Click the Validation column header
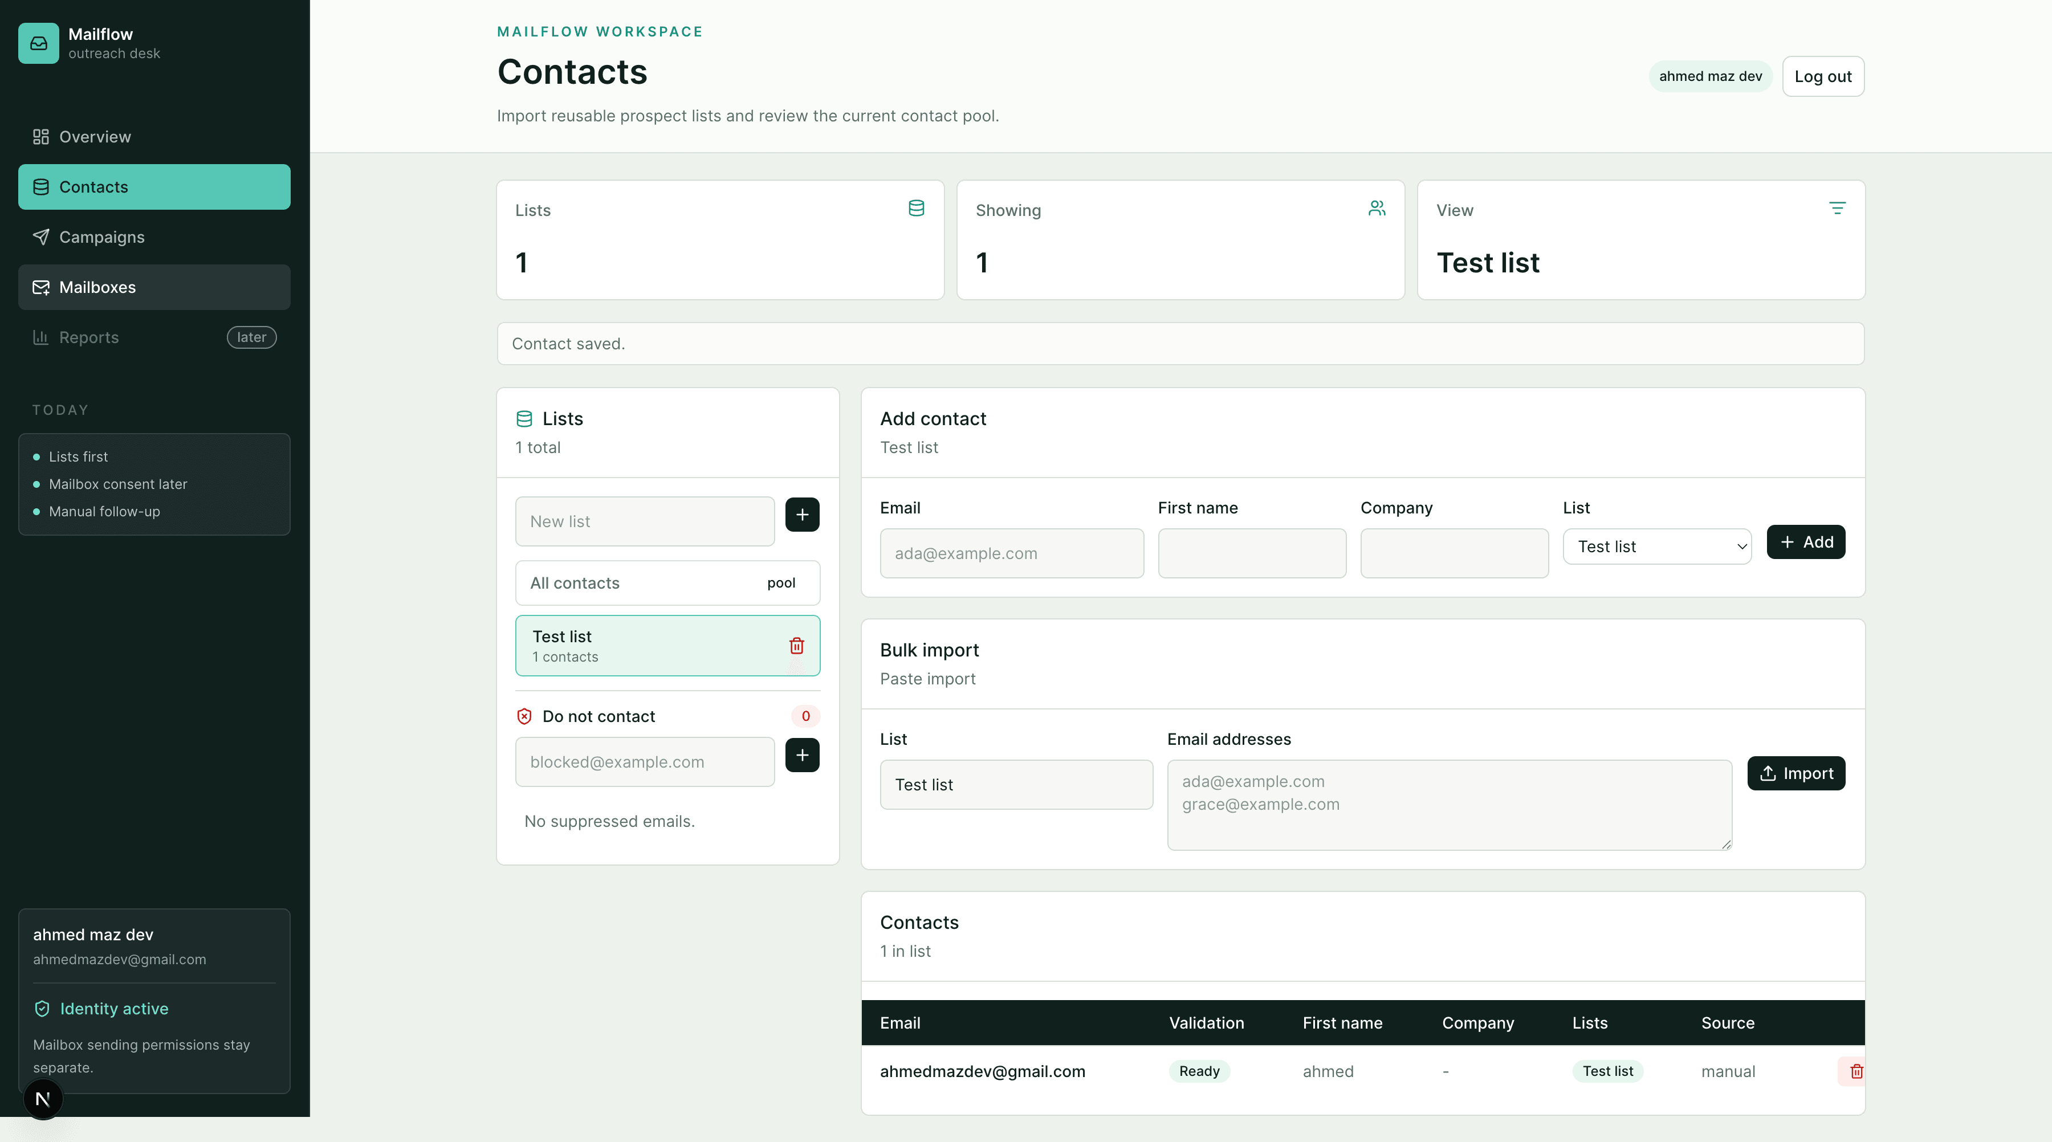 [1206, 1023]
